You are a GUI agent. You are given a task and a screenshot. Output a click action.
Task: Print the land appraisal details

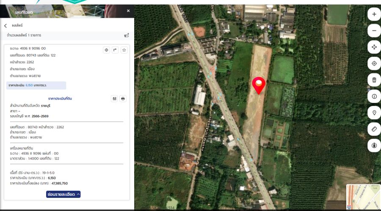[x=123, y=99]
